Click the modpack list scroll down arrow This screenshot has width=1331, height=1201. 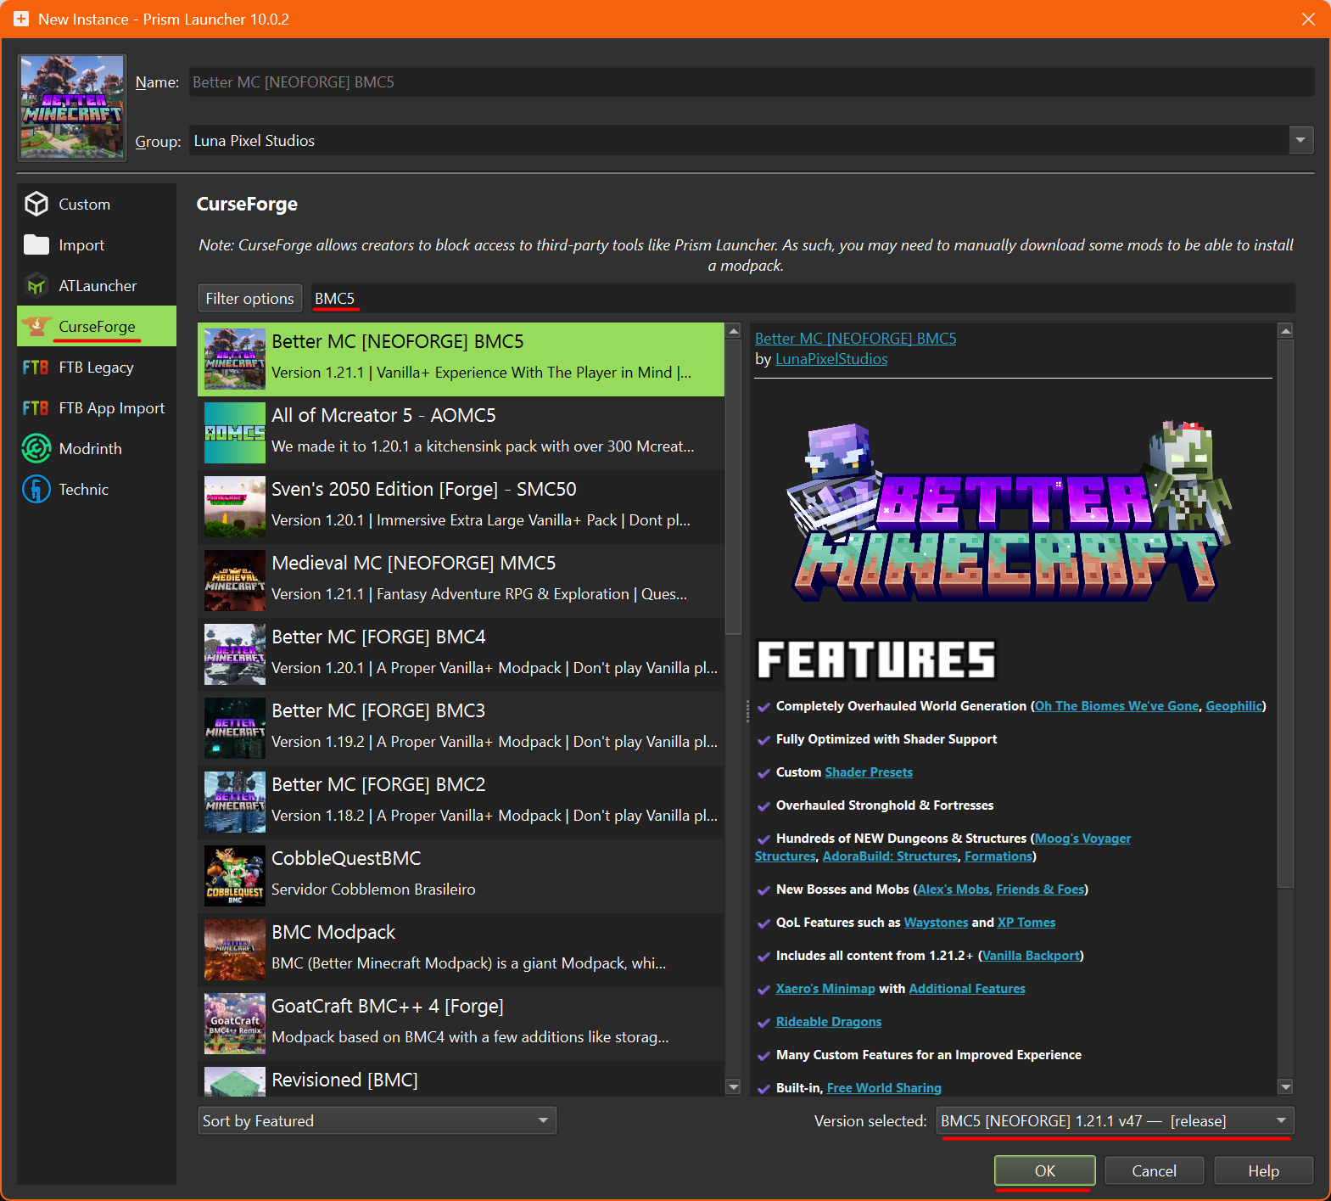click(x=734, y=1086)
